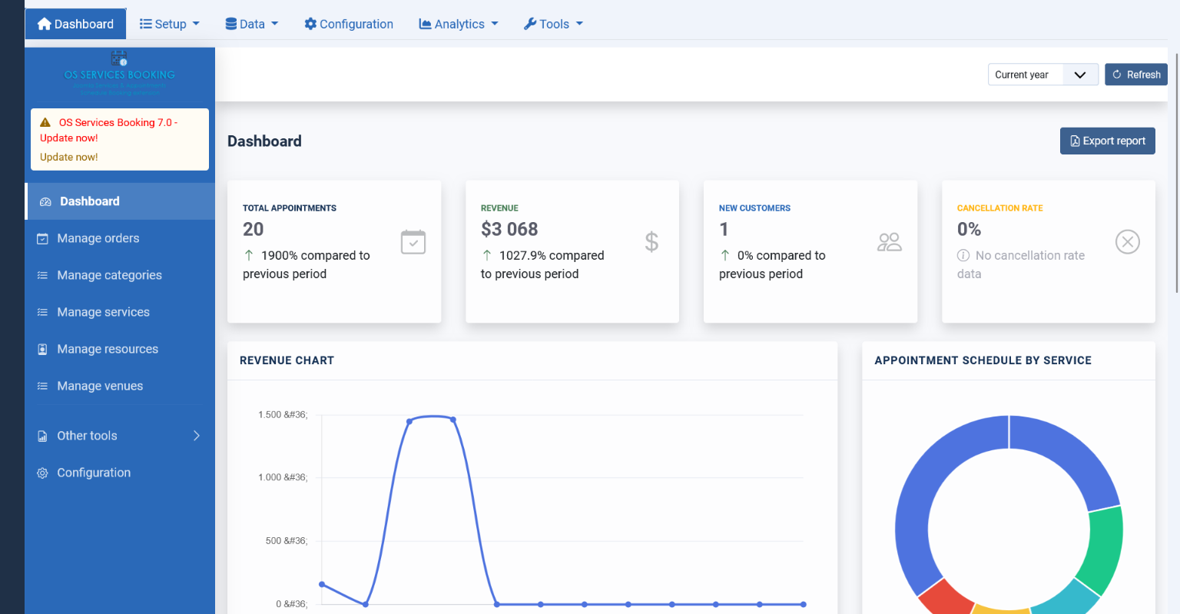Image resolution: width=1180 pixels, height=614 pixels.
Task: Click the teal segment of donut chart
Action: [x=1068, y=597]
